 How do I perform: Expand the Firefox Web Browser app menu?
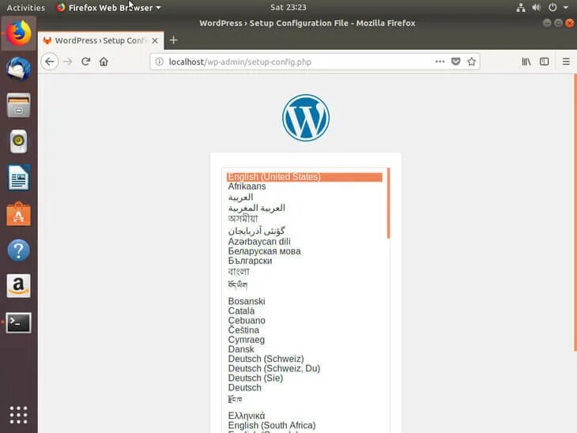[109, 7]
